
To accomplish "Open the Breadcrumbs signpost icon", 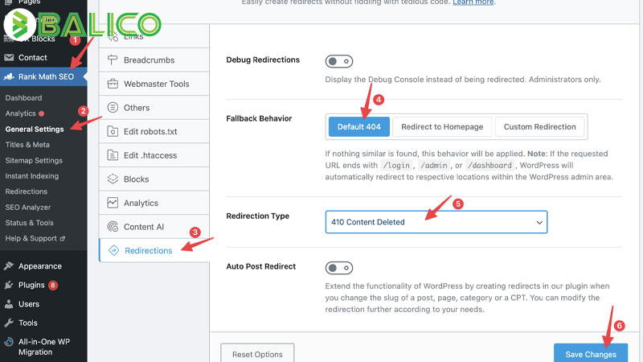I will pyautogui.click(x=113, y=60).
